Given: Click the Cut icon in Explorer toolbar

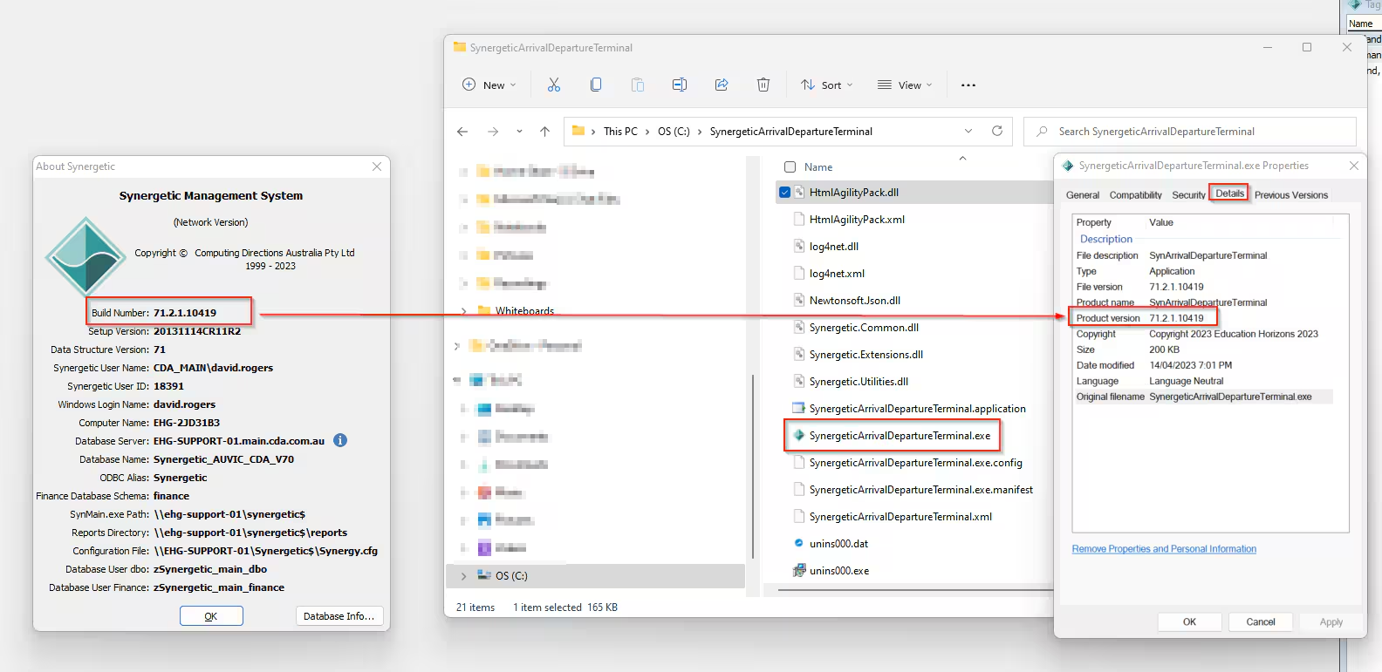Looking at the screenshot, I should click(x=553, y=85).
